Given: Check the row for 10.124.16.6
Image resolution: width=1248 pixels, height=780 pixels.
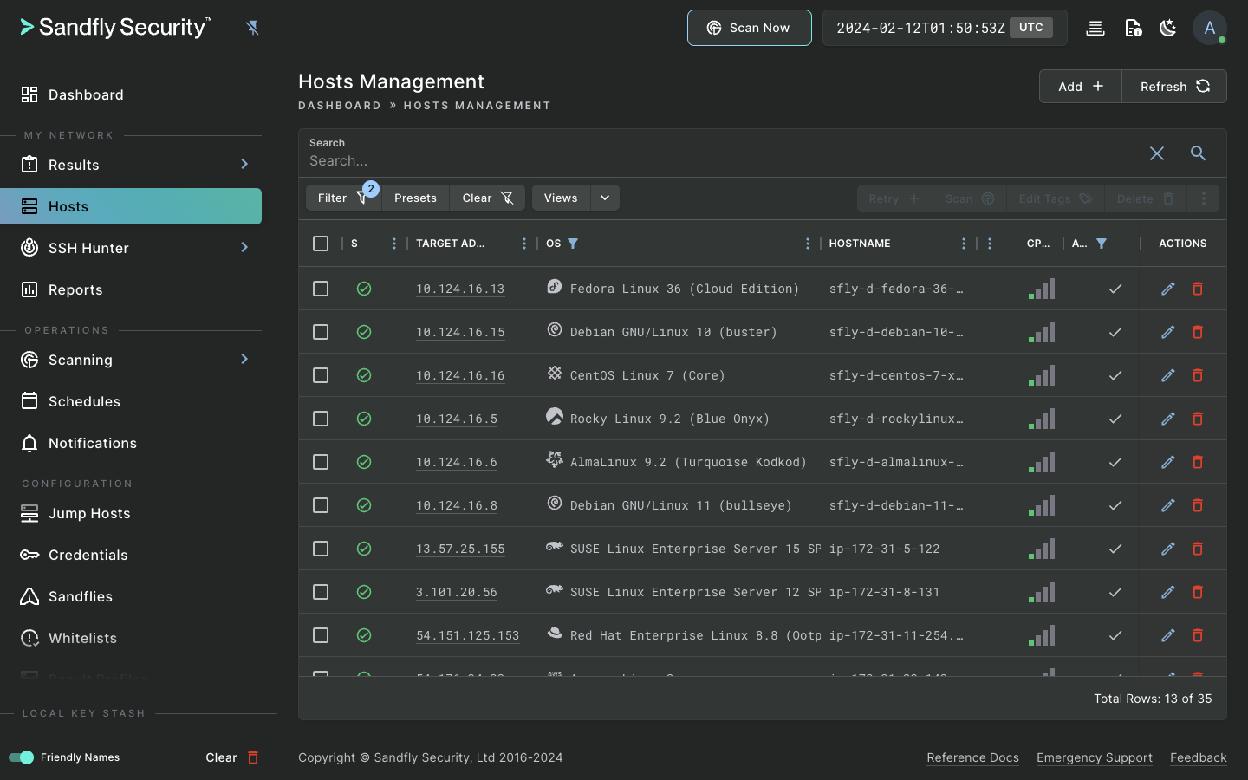Looking at the screenshot, I should [x=321, y=462].
